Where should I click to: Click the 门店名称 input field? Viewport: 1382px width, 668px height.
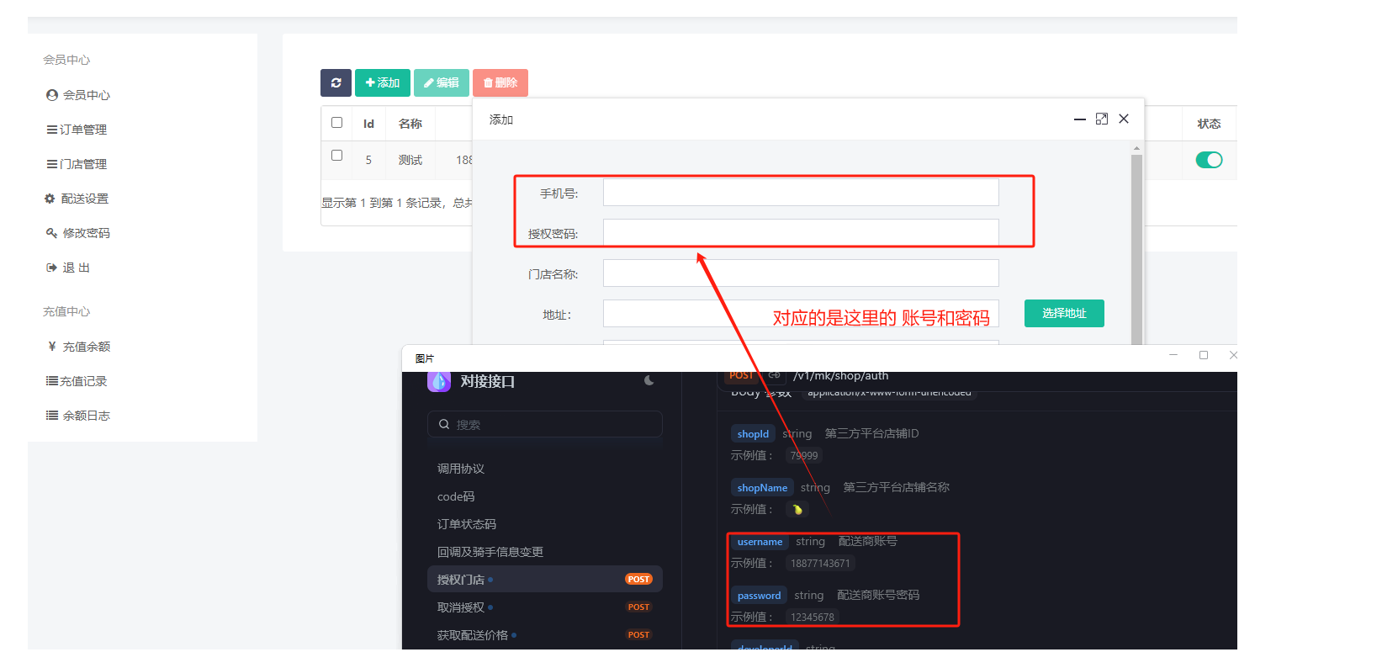(801, 273)
